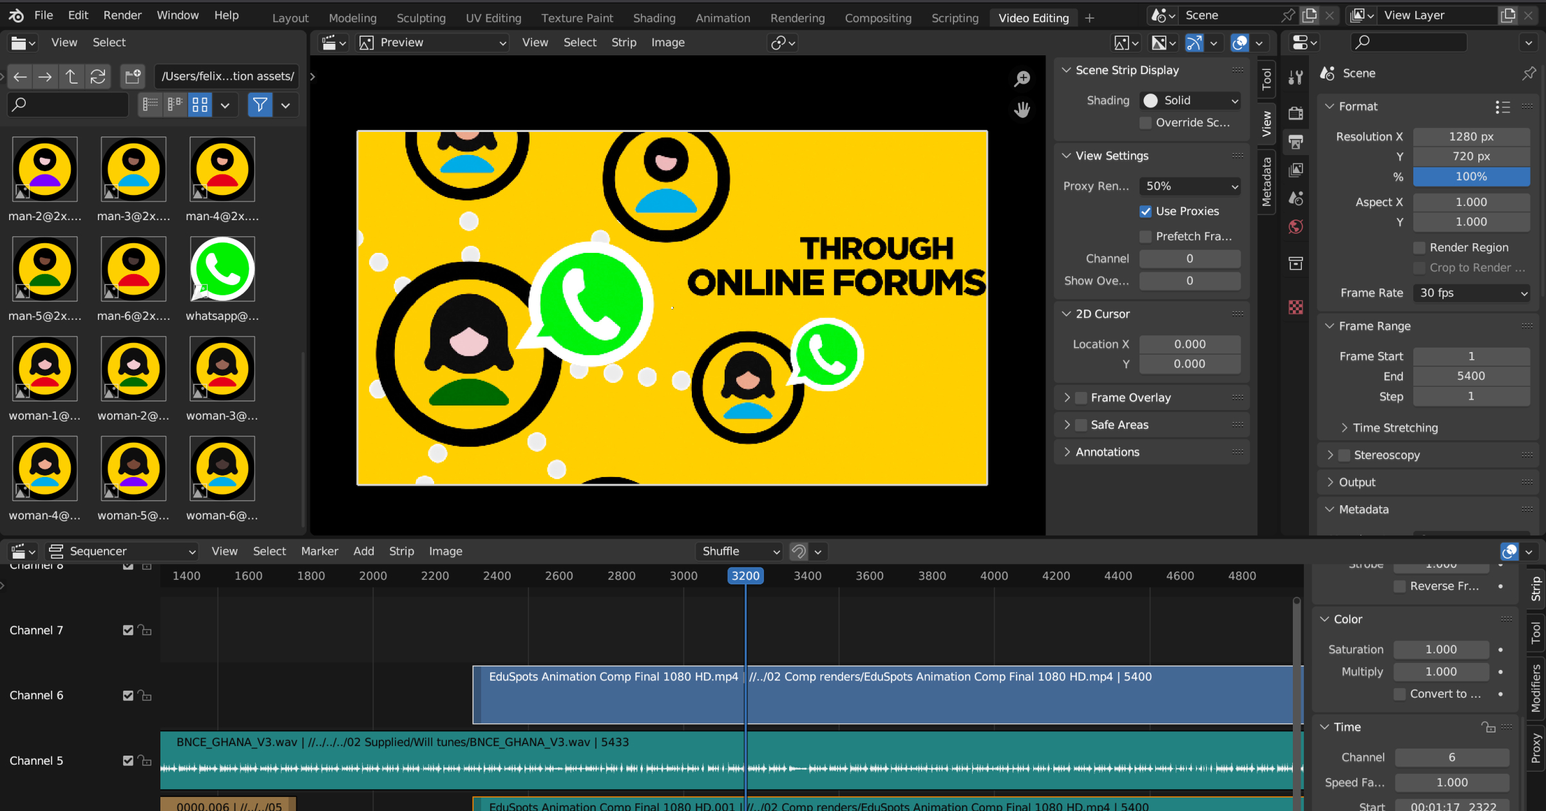Open the Tool properties tab icon
The width and height of the screenshot is (1546, 811).
click(1296, 77)
